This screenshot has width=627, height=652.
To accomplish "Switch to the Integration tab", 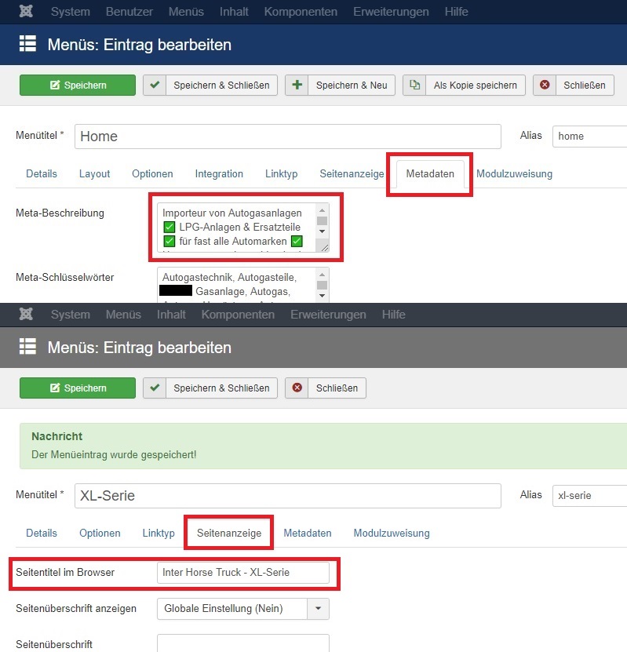I will tap(219, 174).
